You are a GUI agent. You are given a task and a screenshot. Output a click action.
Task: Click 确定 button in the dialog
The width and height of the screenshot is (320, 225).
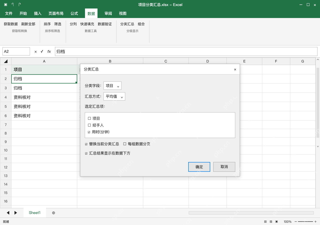[x=199, y=167]
